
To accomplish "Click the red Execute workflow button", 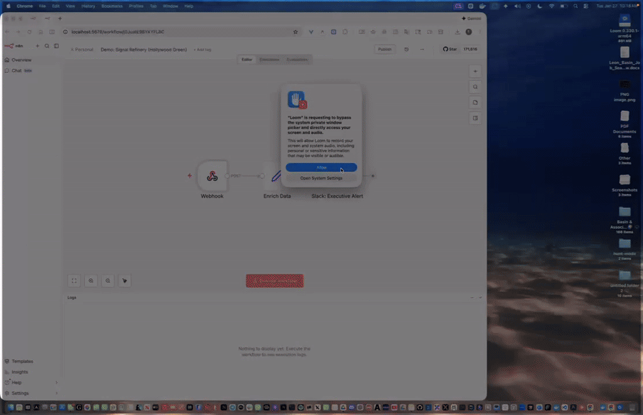I will [x=274, y=281].
